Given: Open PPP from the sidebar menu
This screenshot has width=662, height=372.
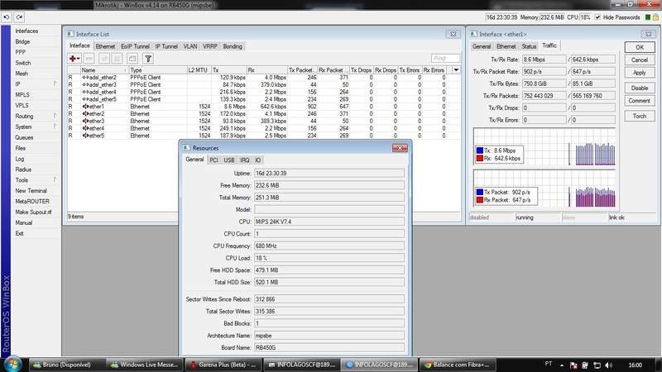Looking at the screenshot, I should pos(20,52).
